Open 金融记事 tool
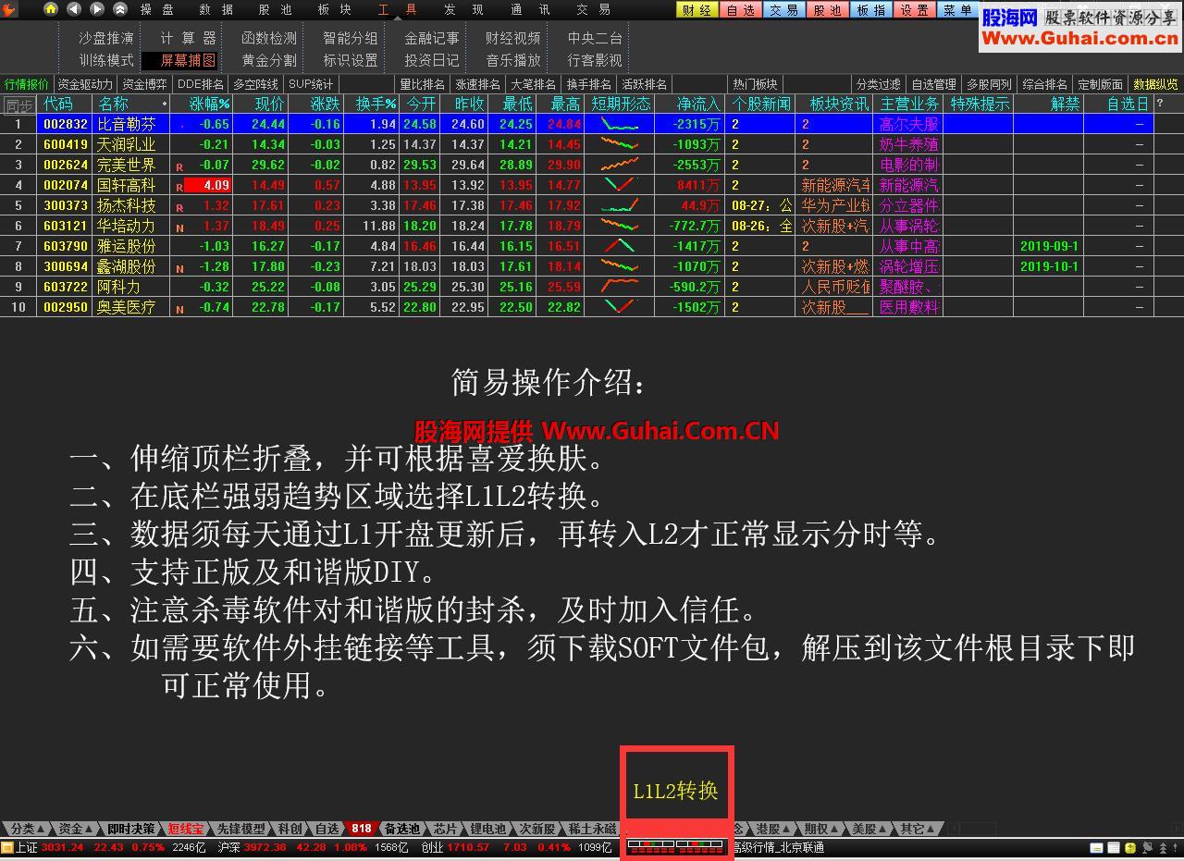 pos(432,38)
